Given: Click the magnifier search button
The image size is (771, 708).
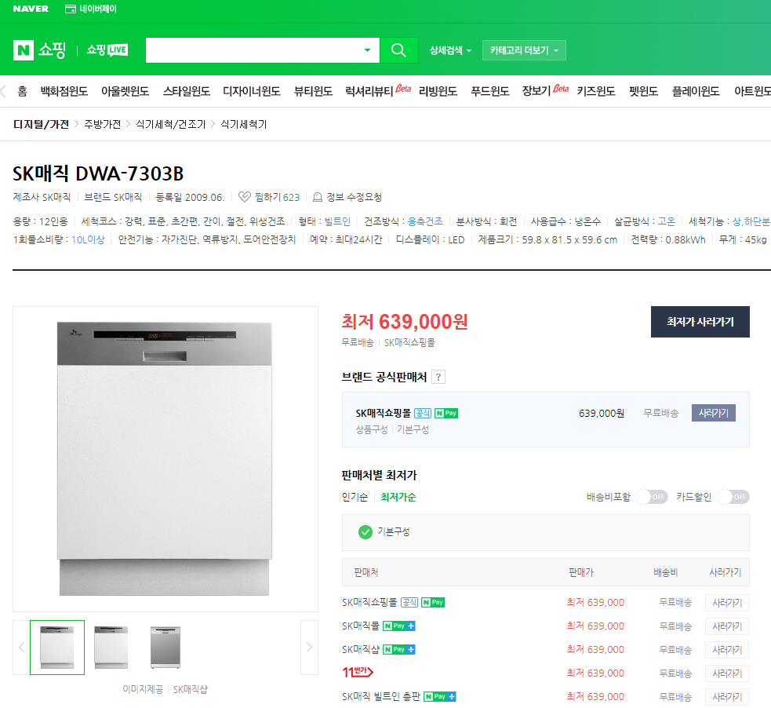Looking at the screenshot, I should [x=398, y=50].
